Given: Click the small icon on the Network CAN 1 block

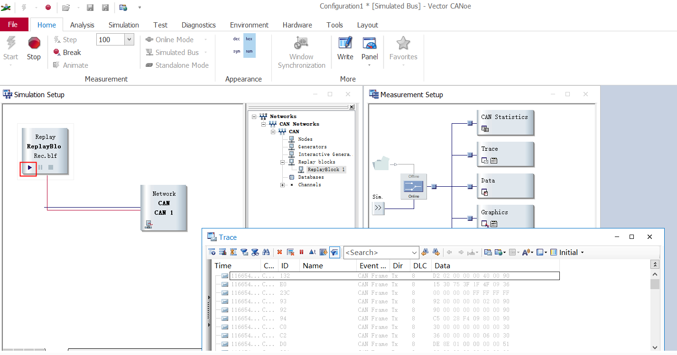Looking at the screenshot, I should coord(148,224).
